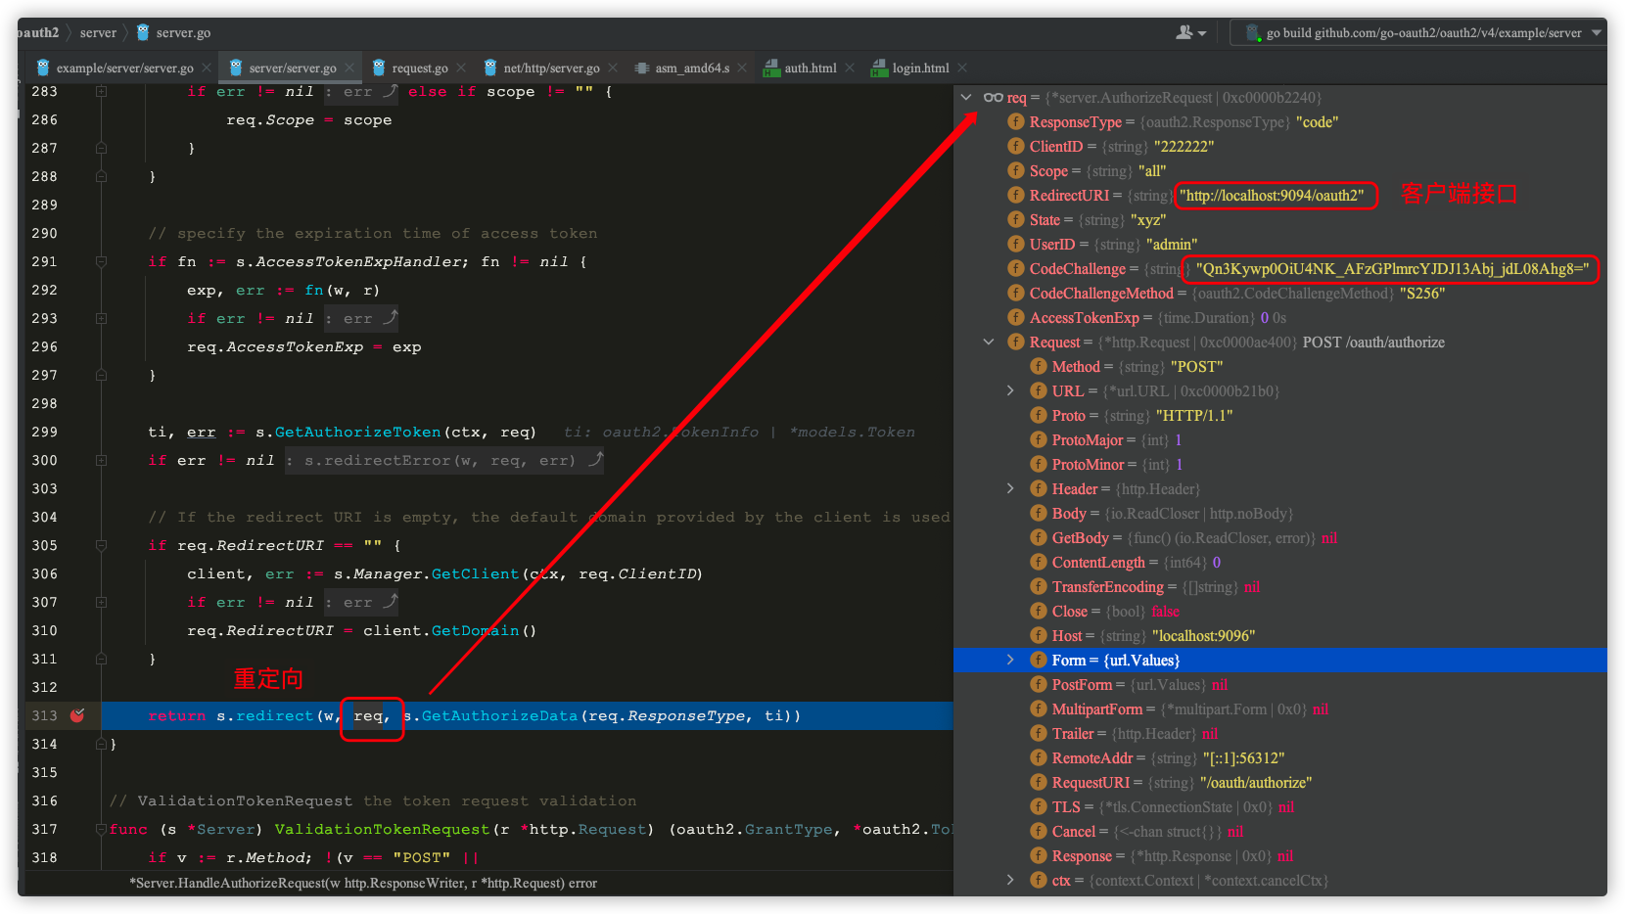The image size is (1625, 914).
Task: Click the field icon beside Trailer
Action: pyautogui.click(x=1039, y=733)
